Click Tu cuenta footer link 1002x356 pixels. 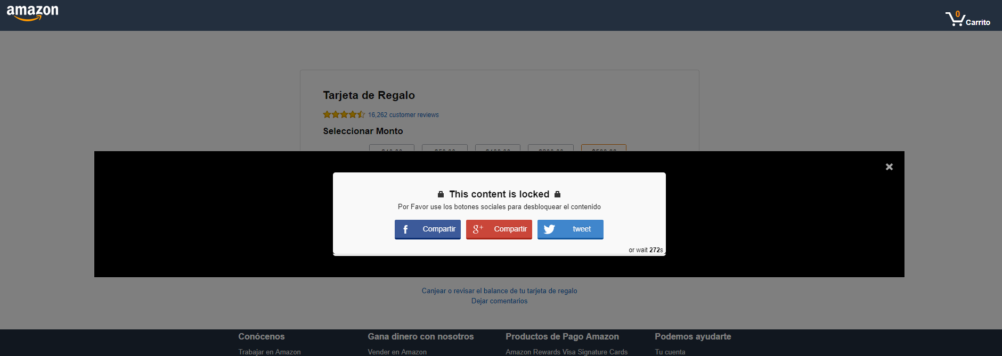click(670, 352)
